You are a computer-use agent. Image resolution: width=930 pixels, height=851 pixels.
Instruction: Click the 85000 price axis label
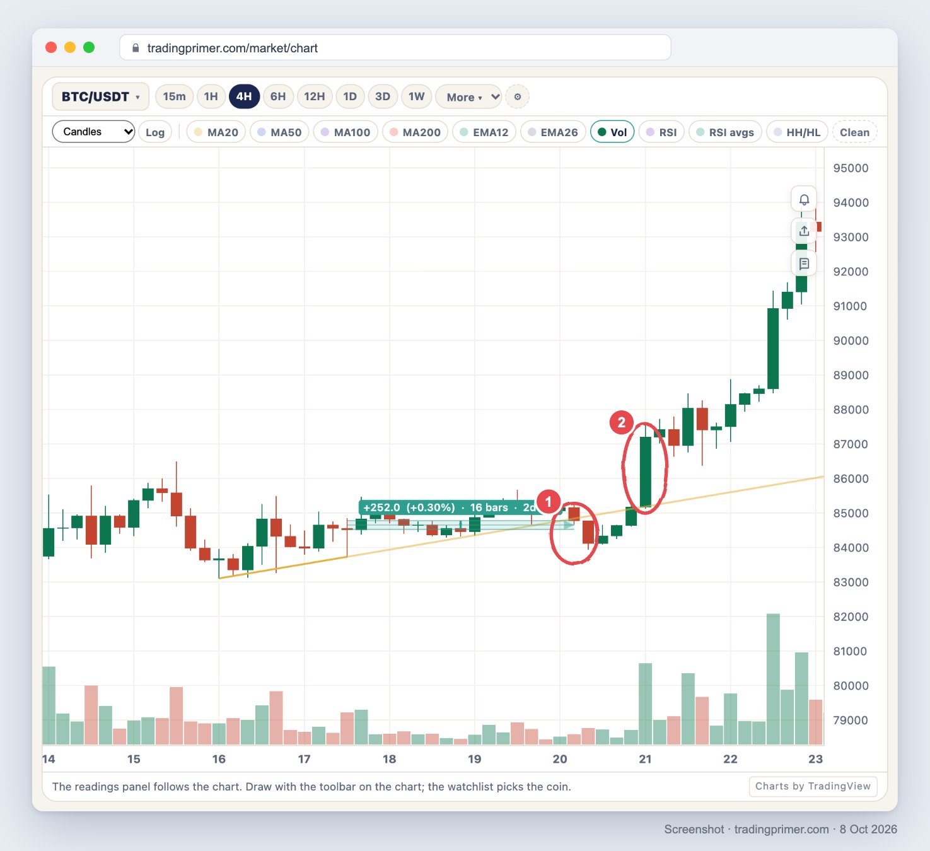click(x=851, y=513)
